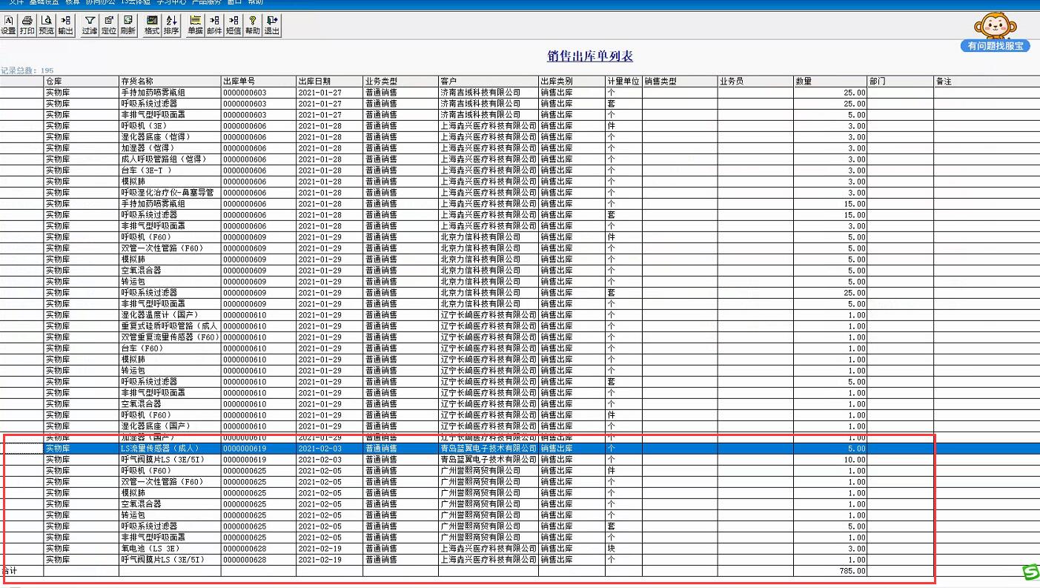Select the 湿化器底座（恺得） row
Image resolution: width=1040 pixels, height=588 pixels.
519,137
